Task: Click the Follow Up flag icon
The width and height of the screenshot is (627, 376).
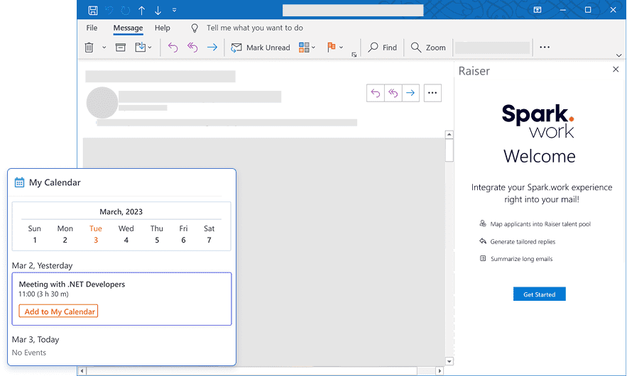Action: tap(331, 48)
